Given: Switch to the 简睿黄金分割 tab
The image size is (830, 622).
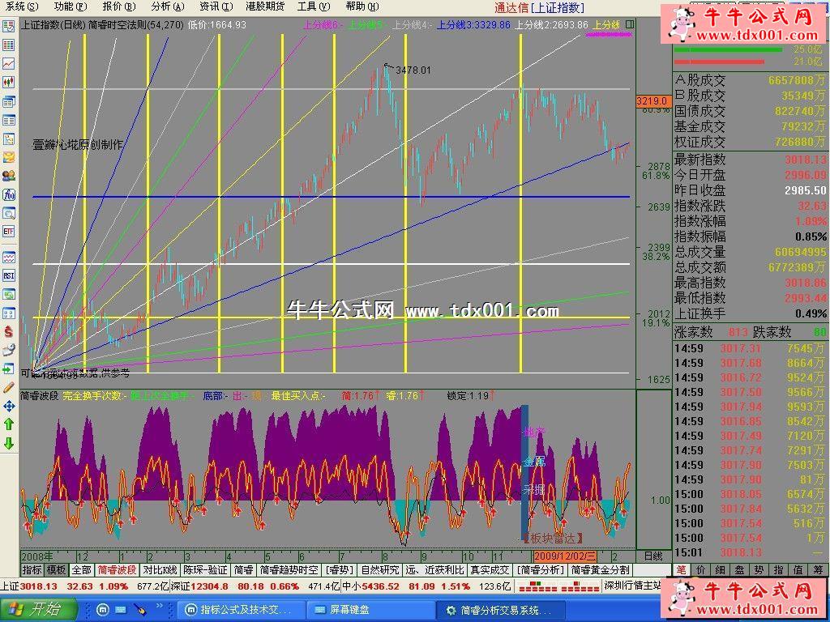Looking at the screenshot, I should pyautogui.click(x=601, y=570).
